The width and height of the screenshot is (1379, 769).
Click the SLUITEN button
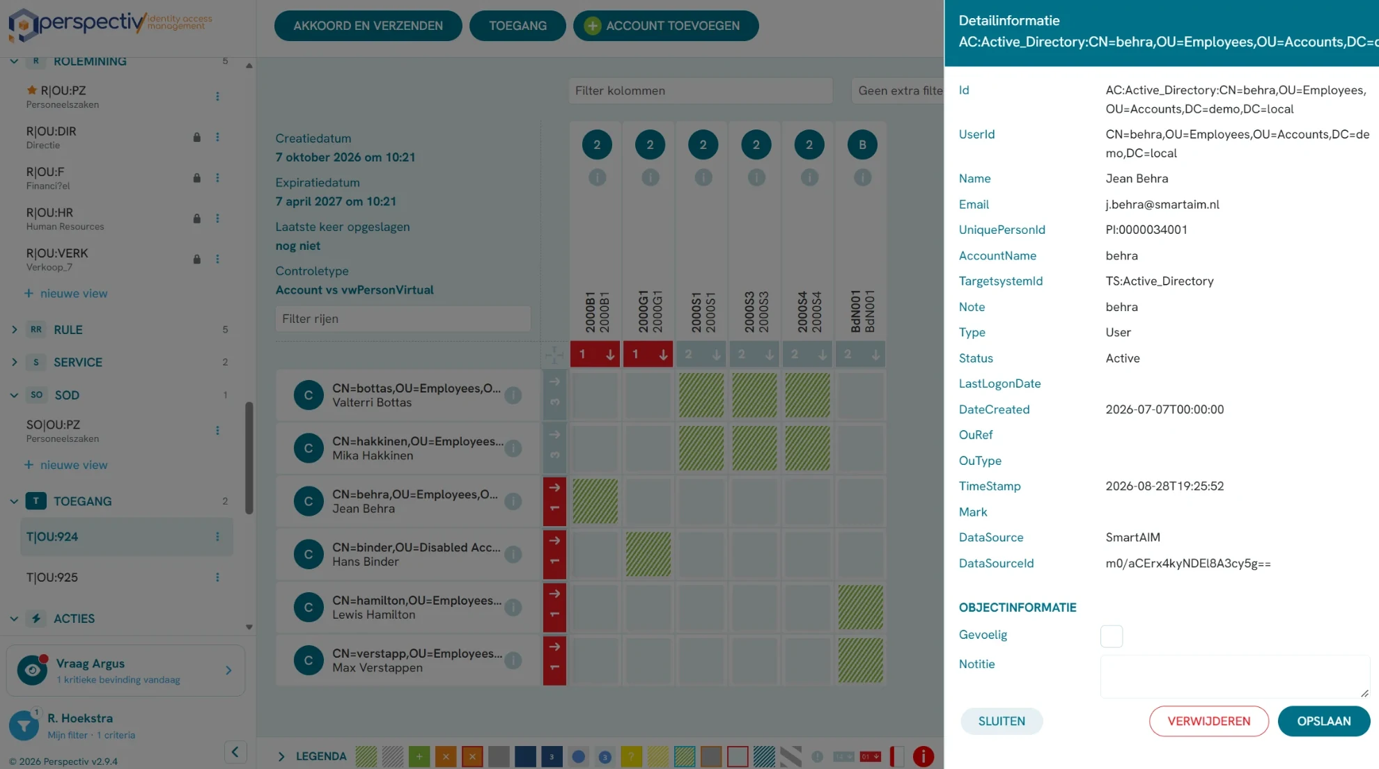pos(1002,721)
